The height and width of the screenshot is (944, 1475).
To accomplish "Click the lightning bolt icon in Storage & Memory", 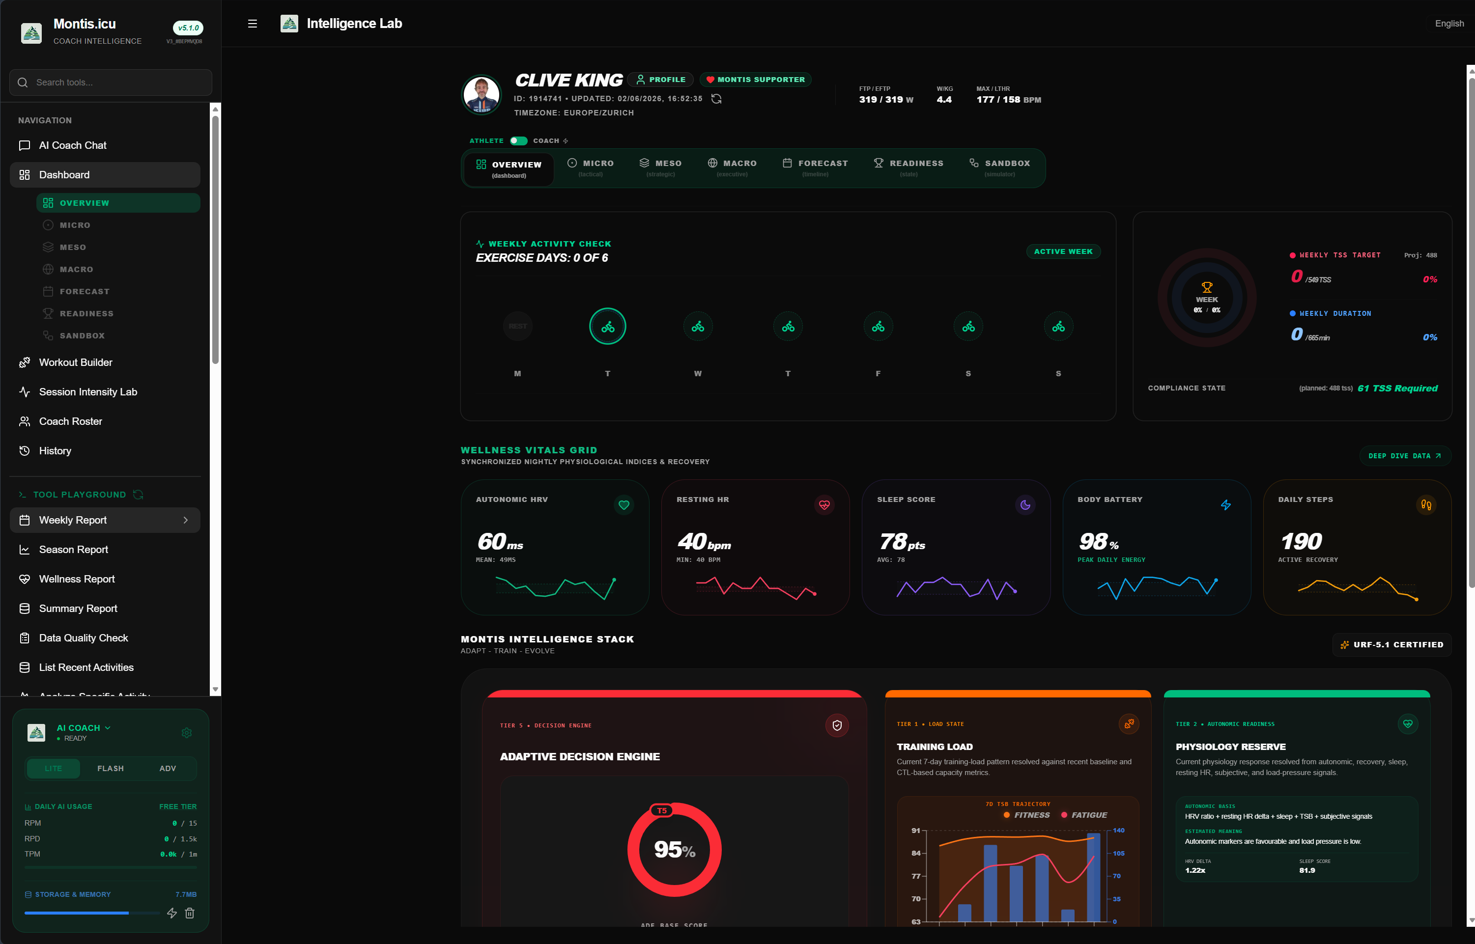I will tap(171, 913).
